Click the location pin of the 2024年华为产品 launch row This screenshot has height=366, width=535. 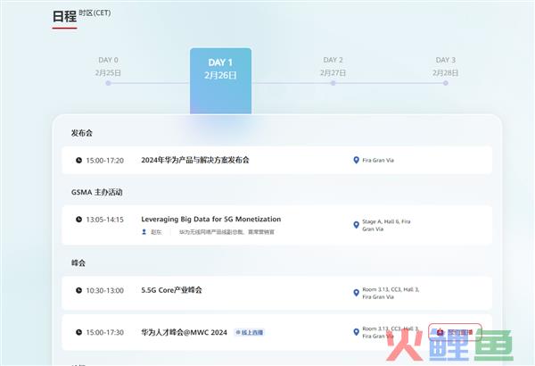tap(356, 160)
